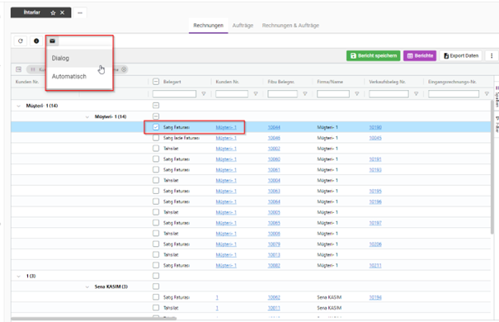Choose Dialog from the mail dropdown
The height and width of the screenshot is (322, 499).
point(79,58)
